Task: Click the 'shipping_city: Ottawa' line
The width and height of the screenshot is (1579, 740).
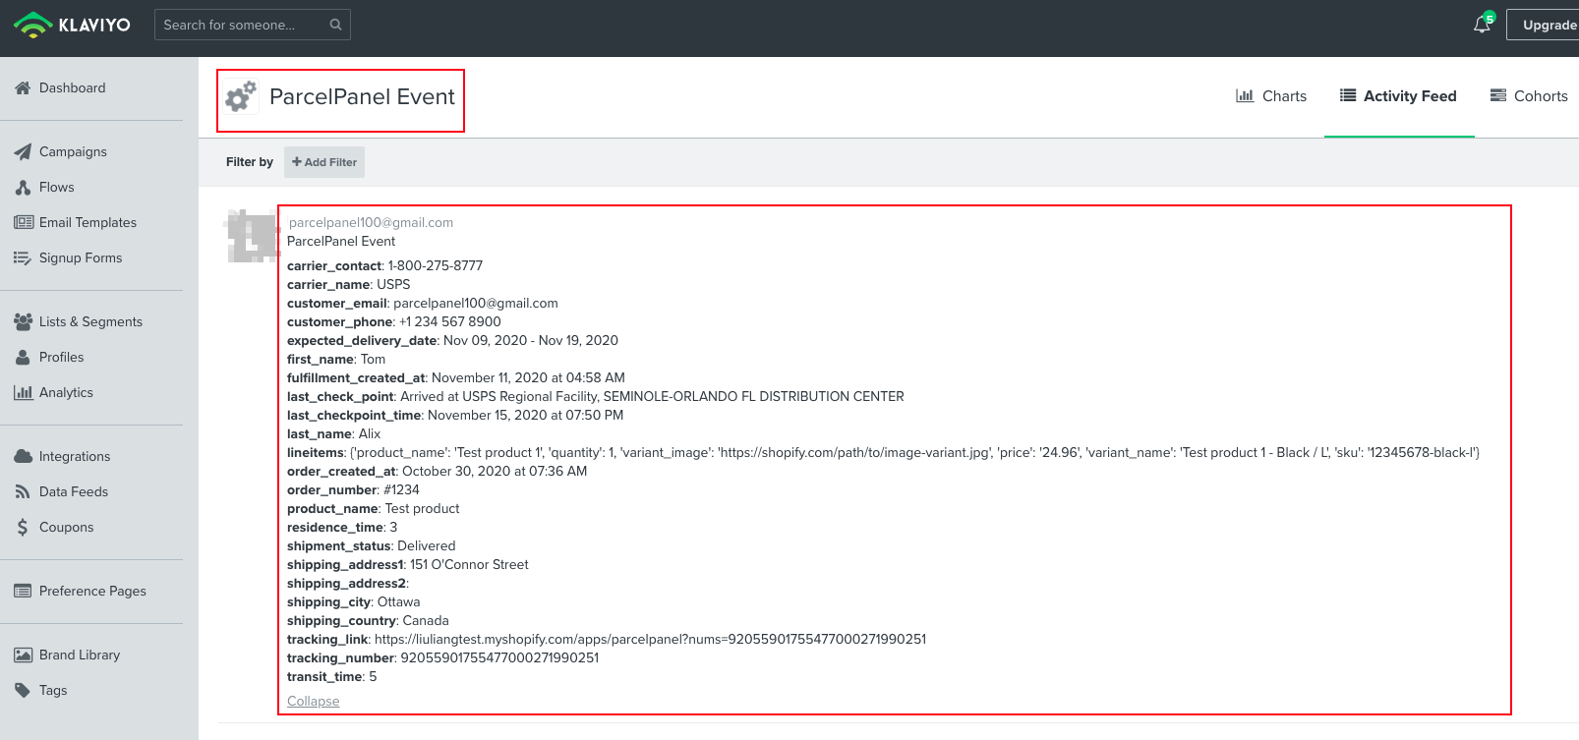Action: (x=354, y=601)
